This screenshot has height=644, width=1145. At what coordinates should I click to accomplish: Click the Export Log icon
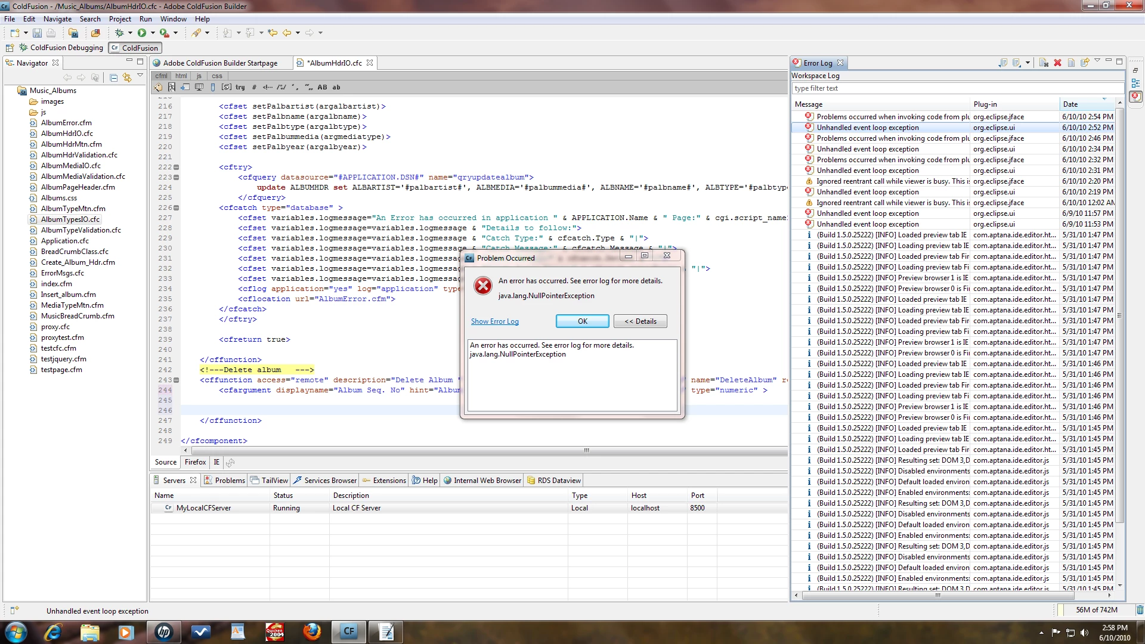[x=1003, y=63]
